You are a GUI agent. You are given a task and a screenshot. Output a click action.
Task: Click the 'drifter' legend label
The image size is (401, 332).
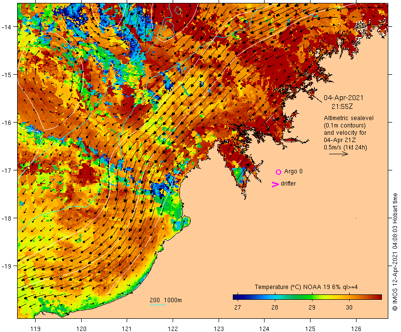(288, 184)
